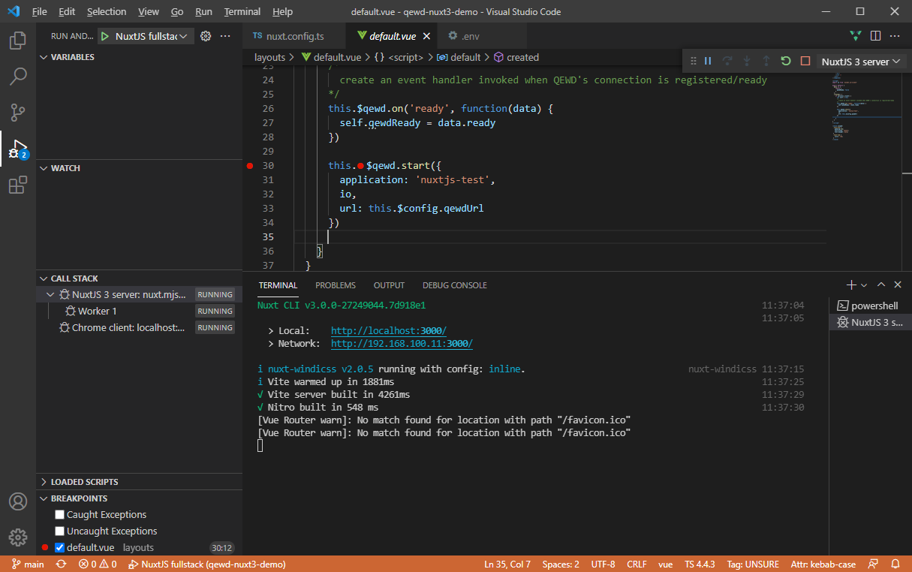912x572 pixels.
Task: Open the NuxtJS 3 server session dropdown
Action: click(x=860, y=62)
